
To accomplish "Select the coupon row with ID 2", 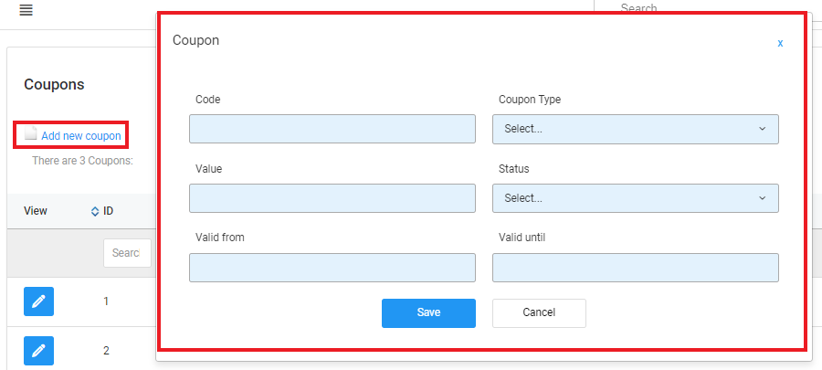I will tap(106, 350).
